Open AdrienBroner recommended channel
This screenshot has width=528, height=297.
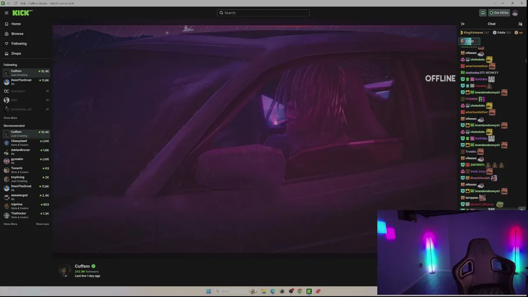[26, 152]
